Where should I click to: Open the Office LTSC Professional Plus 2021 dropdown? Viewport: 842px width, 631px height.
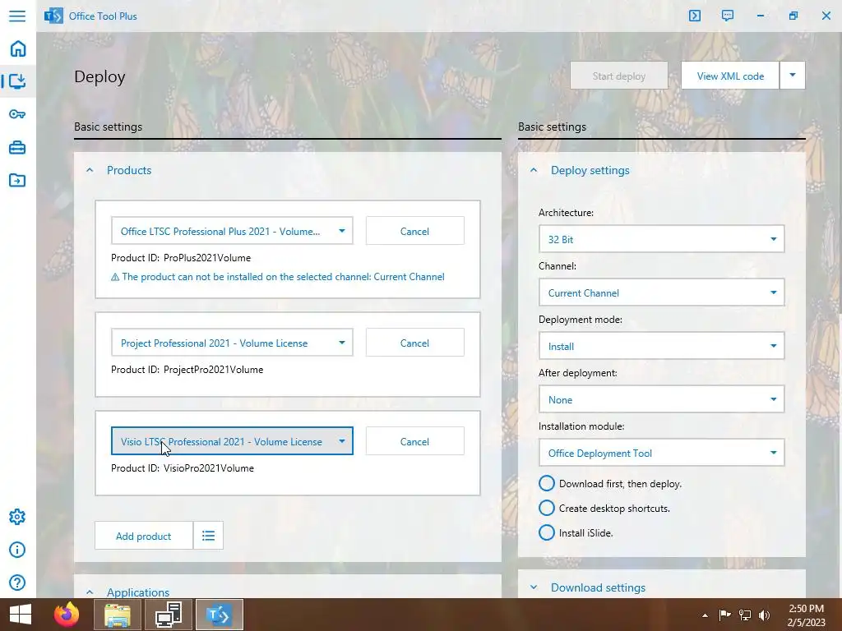(232, 231)
